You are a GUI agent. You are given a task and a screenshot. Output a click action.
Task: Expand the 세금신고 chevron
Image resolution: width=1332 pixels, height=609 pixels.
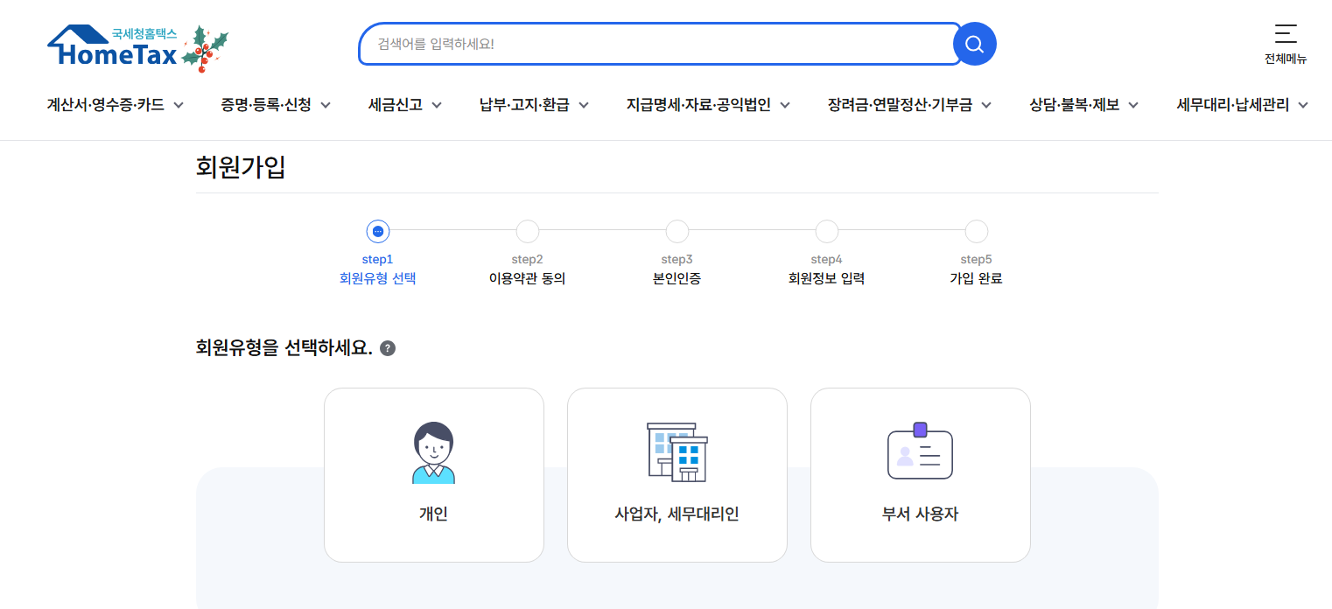[437, 105]
